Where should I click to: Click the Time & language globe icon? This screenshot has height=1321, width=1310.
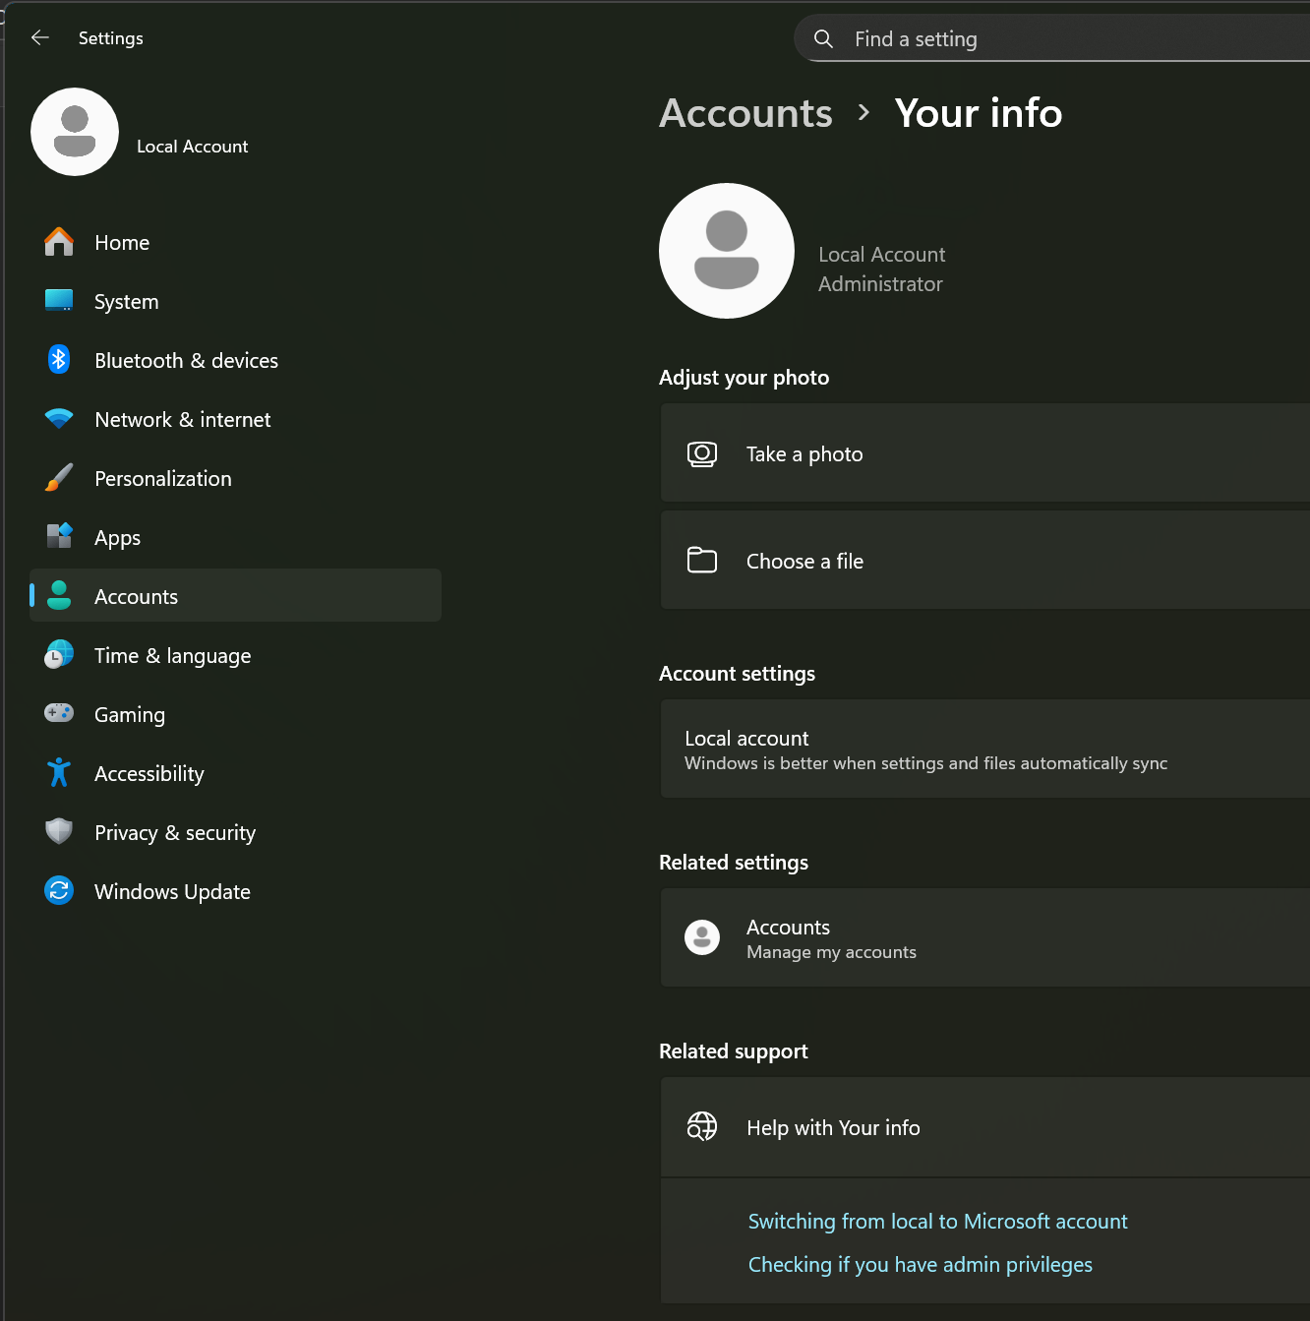(59, 655)
